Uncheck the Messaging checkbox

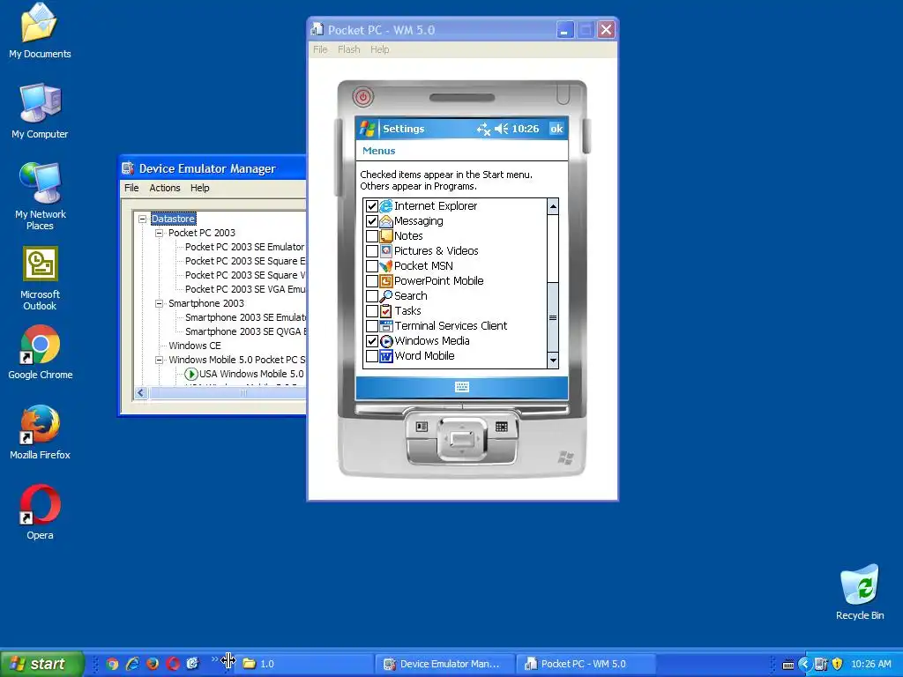click(372, 221)
